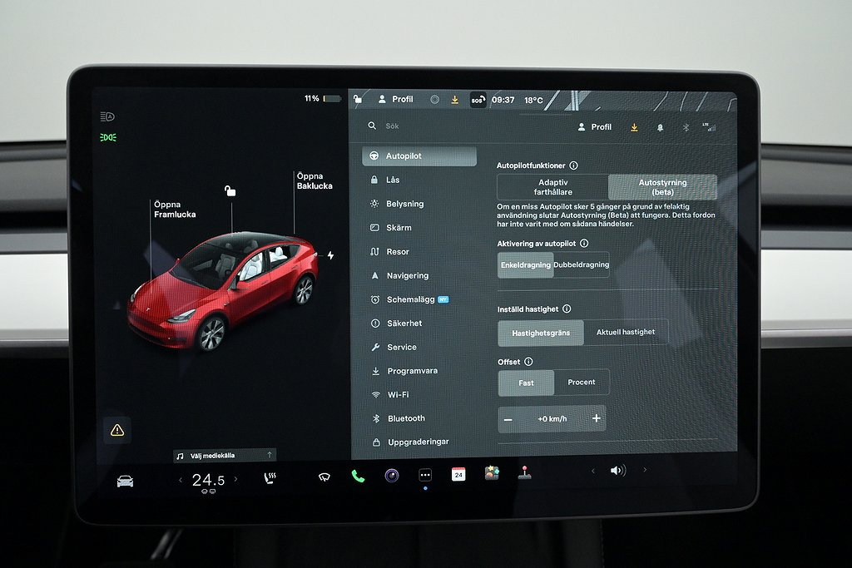Tap Öppna Baklucka to open the trunk
852x568 pixels.
[315, 180]
